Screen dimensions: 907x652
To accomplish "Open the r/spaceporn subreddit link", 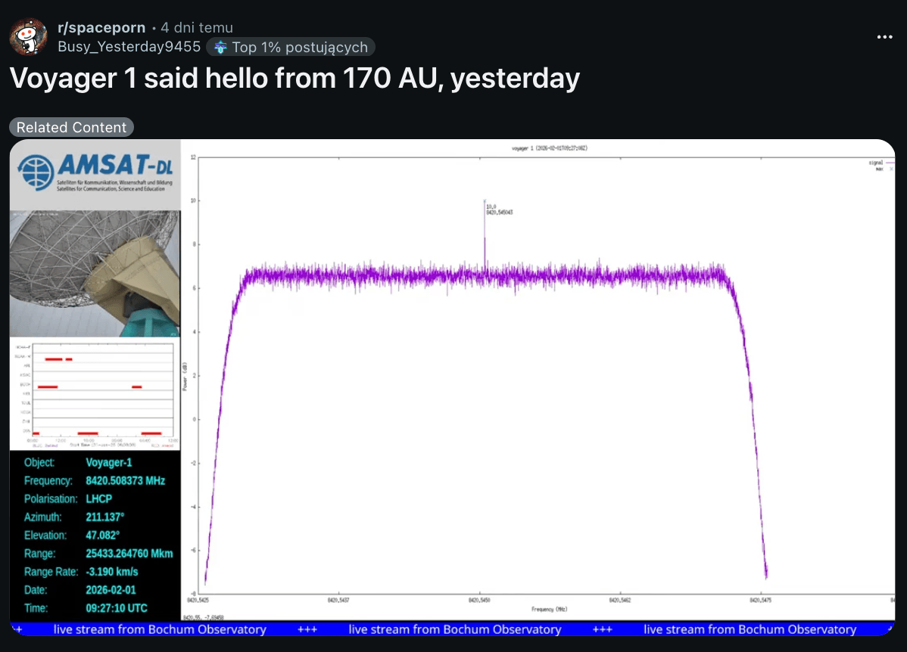I will pyautogui.click(x=101, y=28).
